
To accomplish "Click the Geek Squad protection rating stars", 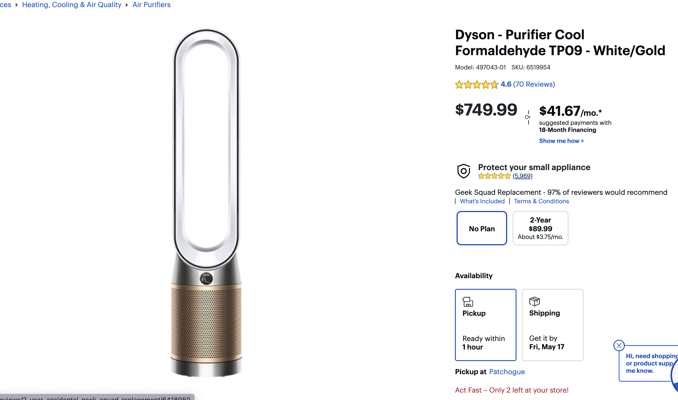I will pos(494,176).
